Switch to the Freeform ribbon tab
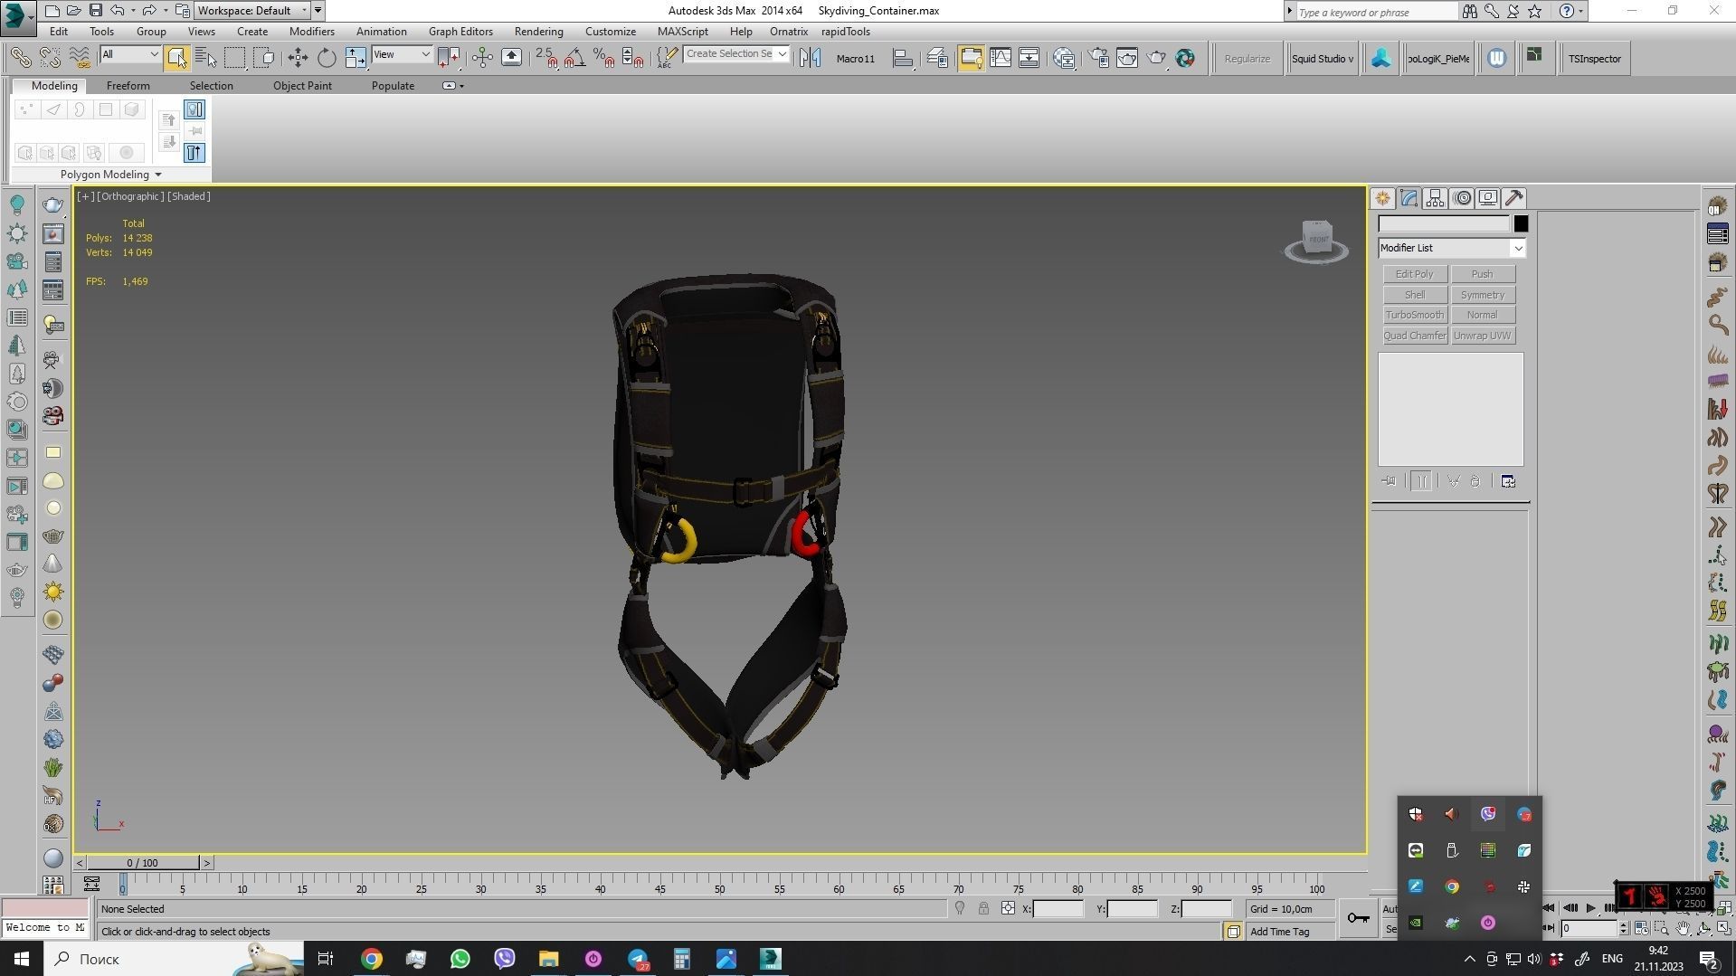1736x976 pixels. pyautogui.click(x=128, y=86)
